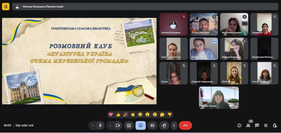The width and height of the screenshot is (281, 133).
Task: Click red muted mic on Наташа Капацина avatar tile
Action: pyautogui.click(x=184, y=17)
